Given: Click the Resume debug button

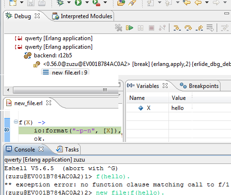Looking at the screenshot, I should click(129, 28).
